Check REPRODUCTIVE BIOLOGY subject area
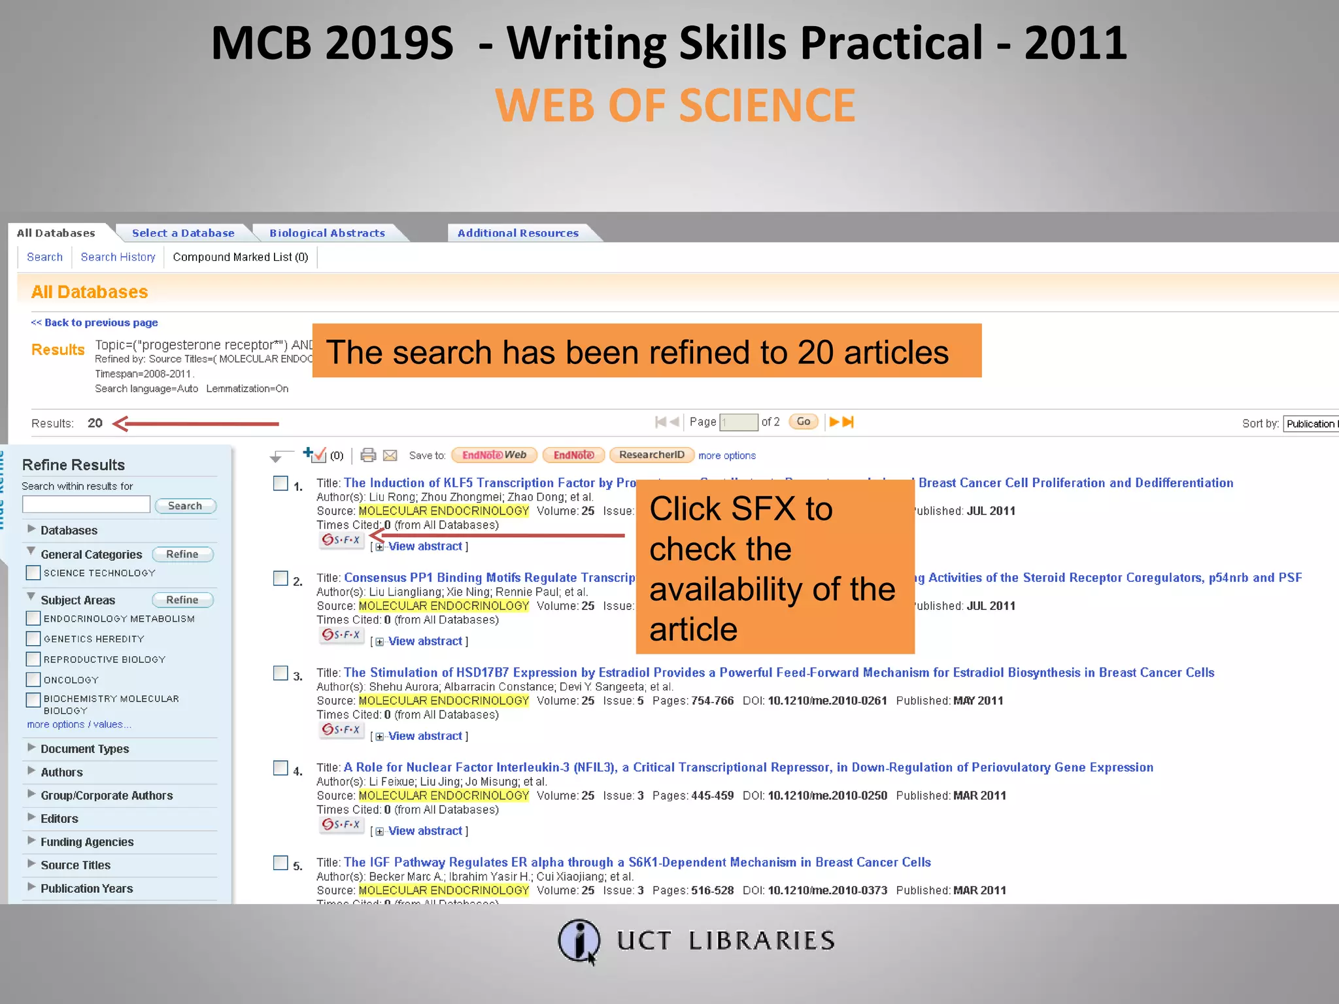 click(33, 659)
